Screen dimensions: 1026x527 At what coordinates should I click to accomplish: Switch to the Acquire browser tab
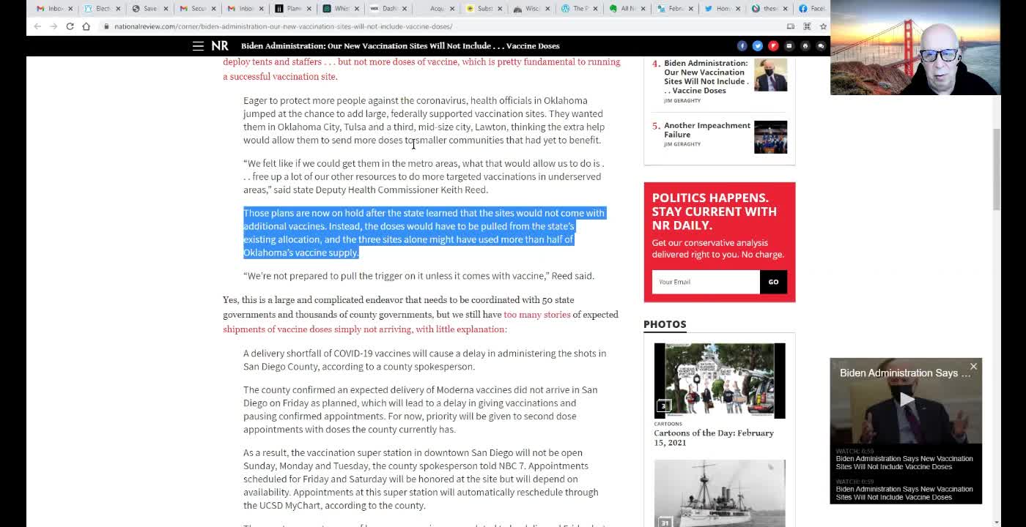tap(436, 9)
